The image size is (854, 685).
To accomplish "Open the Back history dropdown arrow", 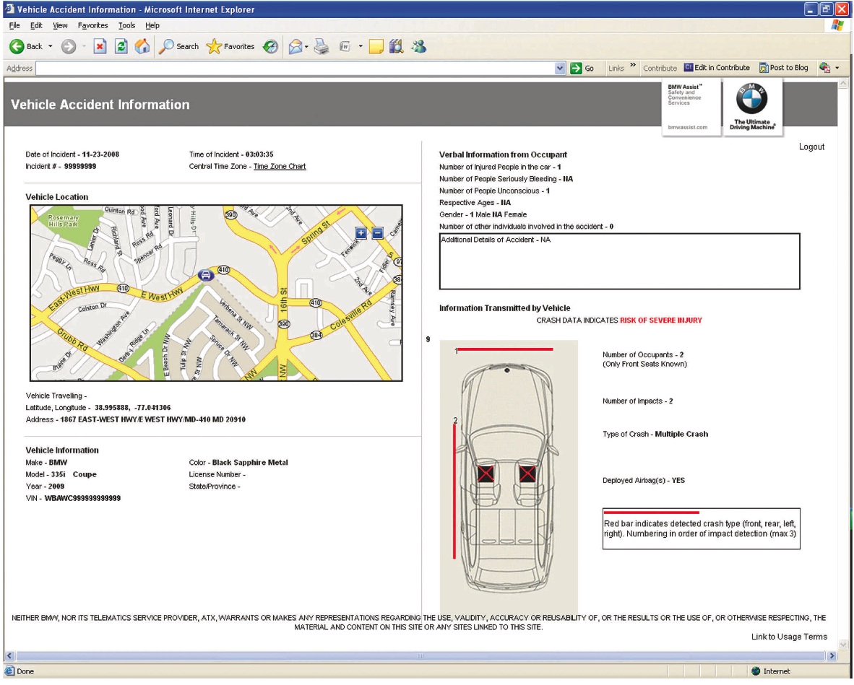I will [x=50, y=47].
